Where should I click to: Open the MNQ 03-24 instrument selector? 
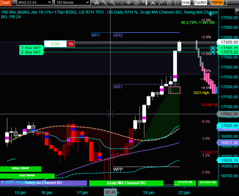(34, 2)
